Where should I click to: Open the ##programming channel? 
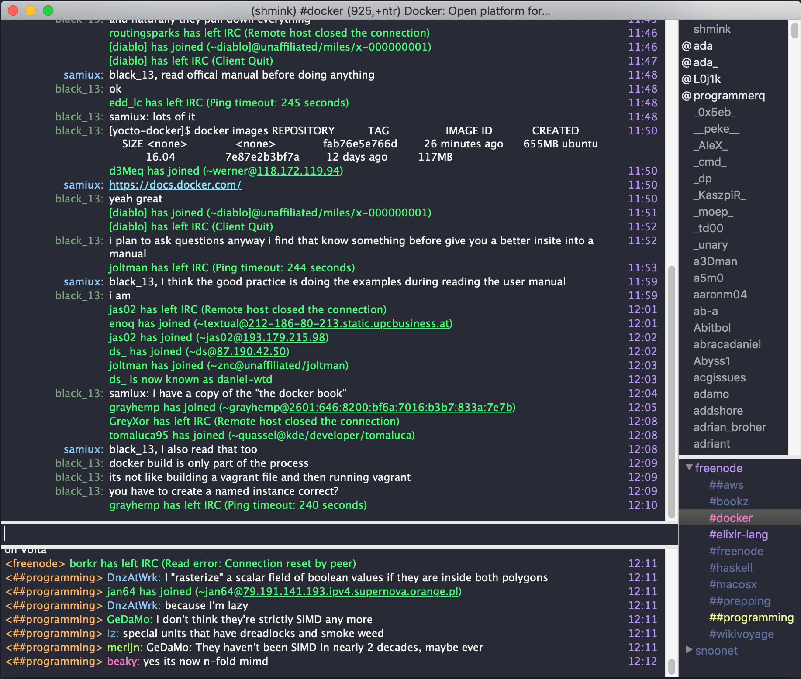750,617
